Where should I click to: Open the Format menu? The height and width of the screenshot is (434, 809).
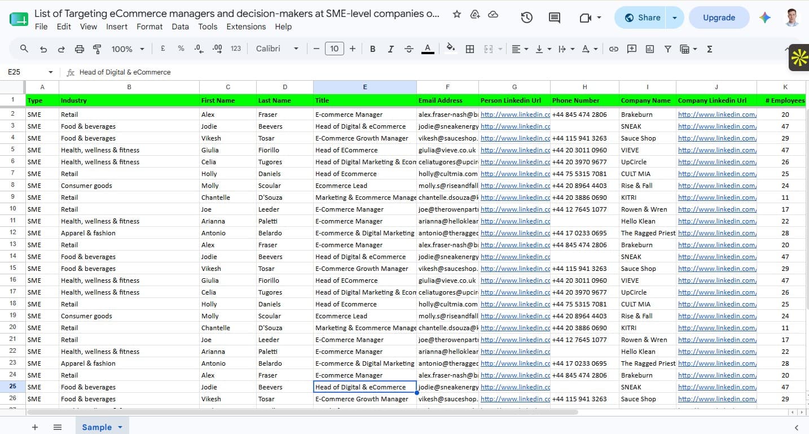[x=150, y=27]
